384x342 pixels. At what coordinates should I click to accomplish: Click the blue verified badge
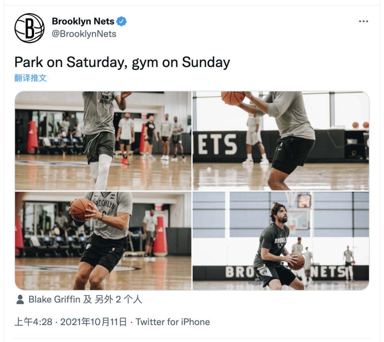coord(121,21)
